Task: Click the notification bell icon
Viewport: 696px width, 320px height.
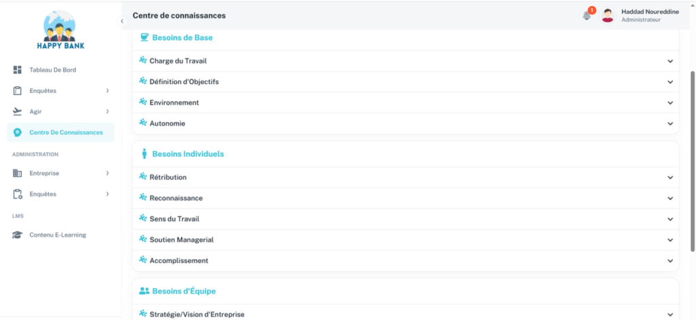Action: pos(587,15)
